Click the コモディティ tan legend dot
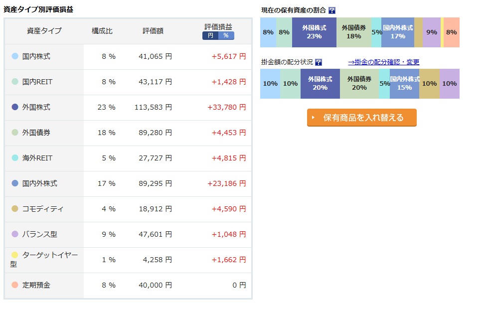The width and height of the screenshot is (485, 309). point(15,209)
